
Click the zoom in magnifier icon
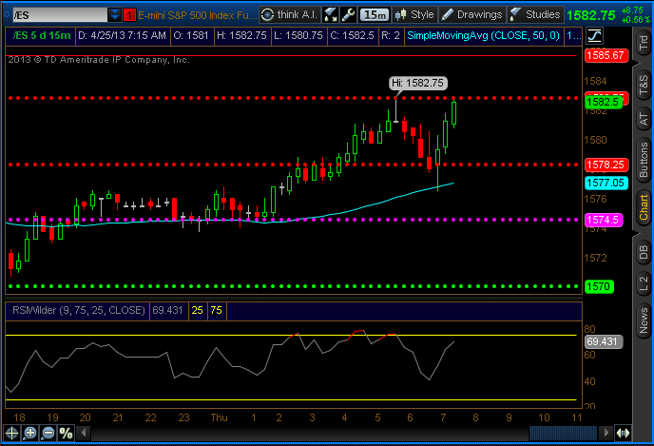click(x=30, y=433)
